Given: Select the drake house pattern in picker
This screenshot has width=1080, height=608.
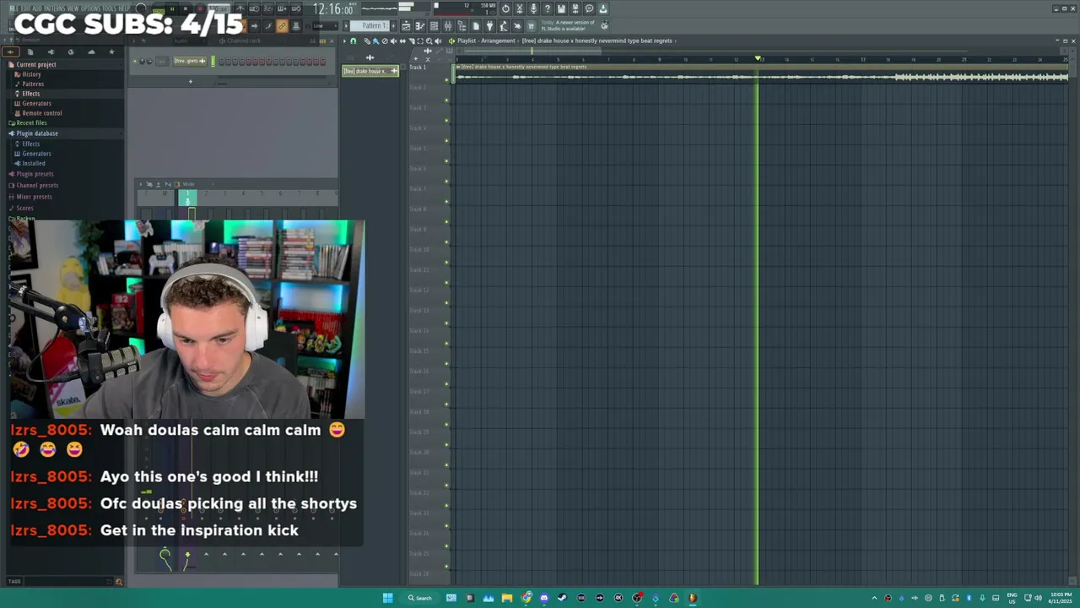Looking at the screenshot, I should coord(370,71).
